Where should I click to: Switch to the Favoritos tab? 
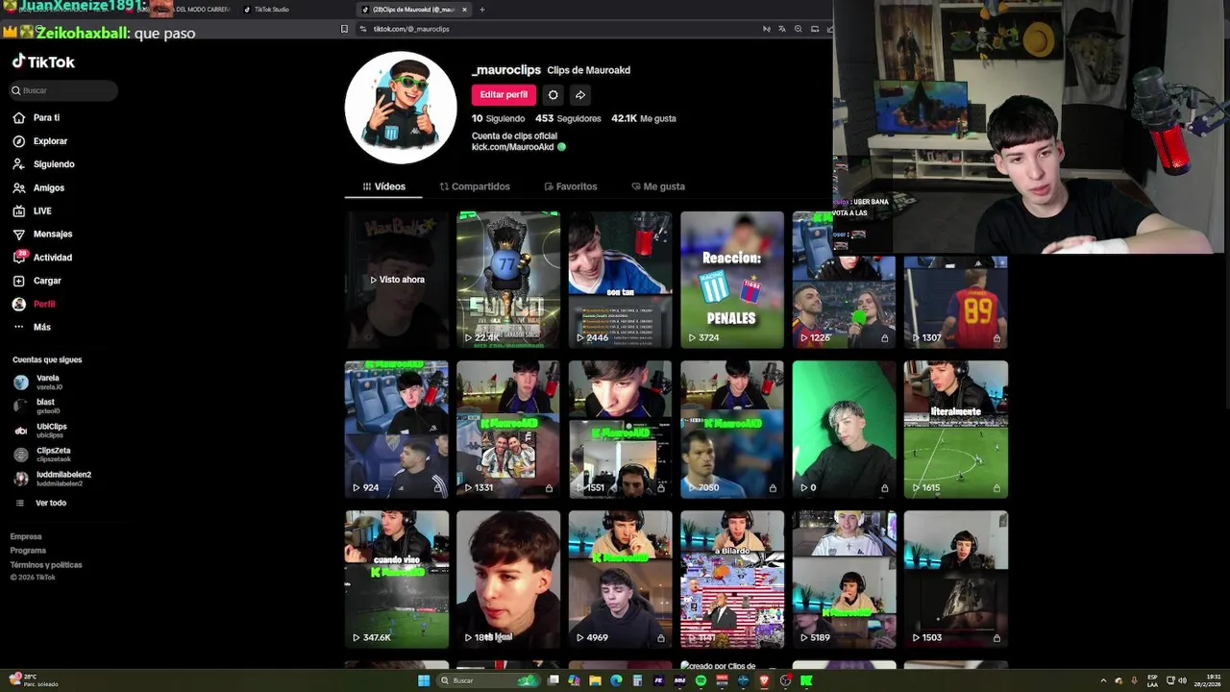[571, 186]
